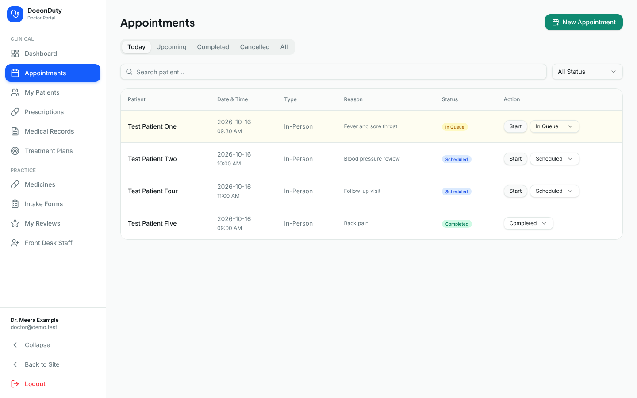Image resolution: width=637 pixels, height=398 pixels.
Task: Open the All Status filter dropdown
Action: point(587,72)
